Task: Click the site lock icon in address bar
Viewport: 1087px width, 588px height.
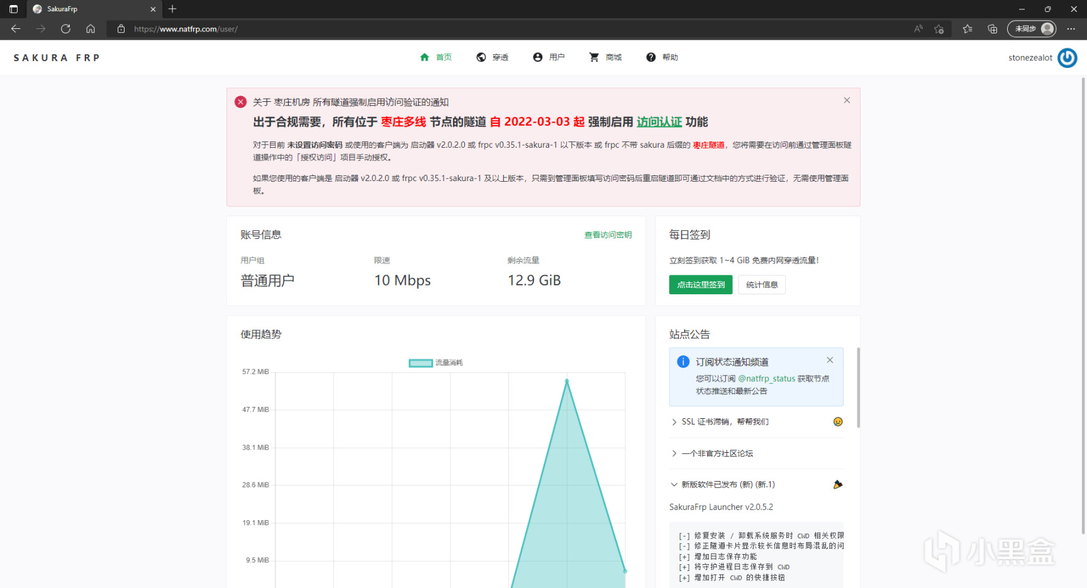Action: tap(121, 29)
